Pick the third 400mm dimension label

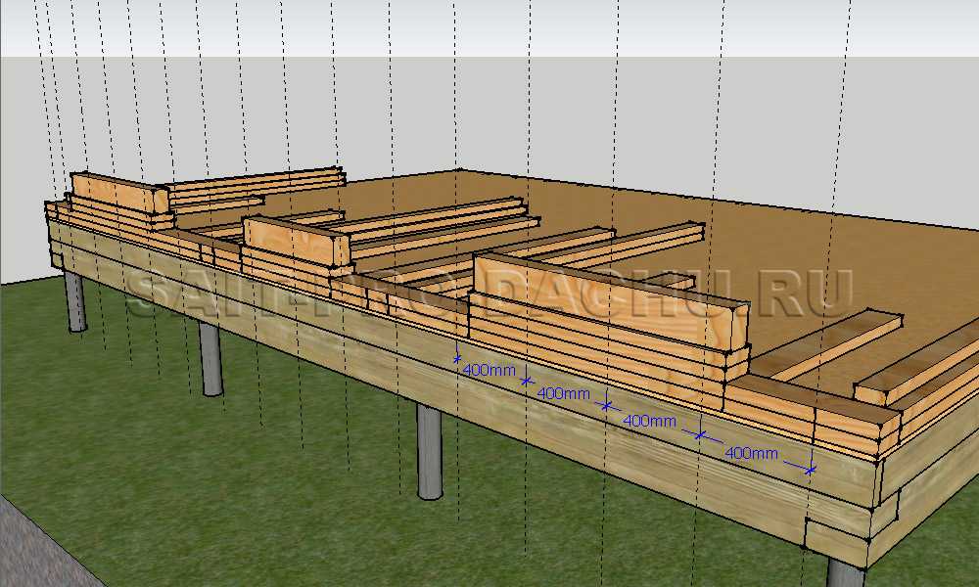point(650,421)
